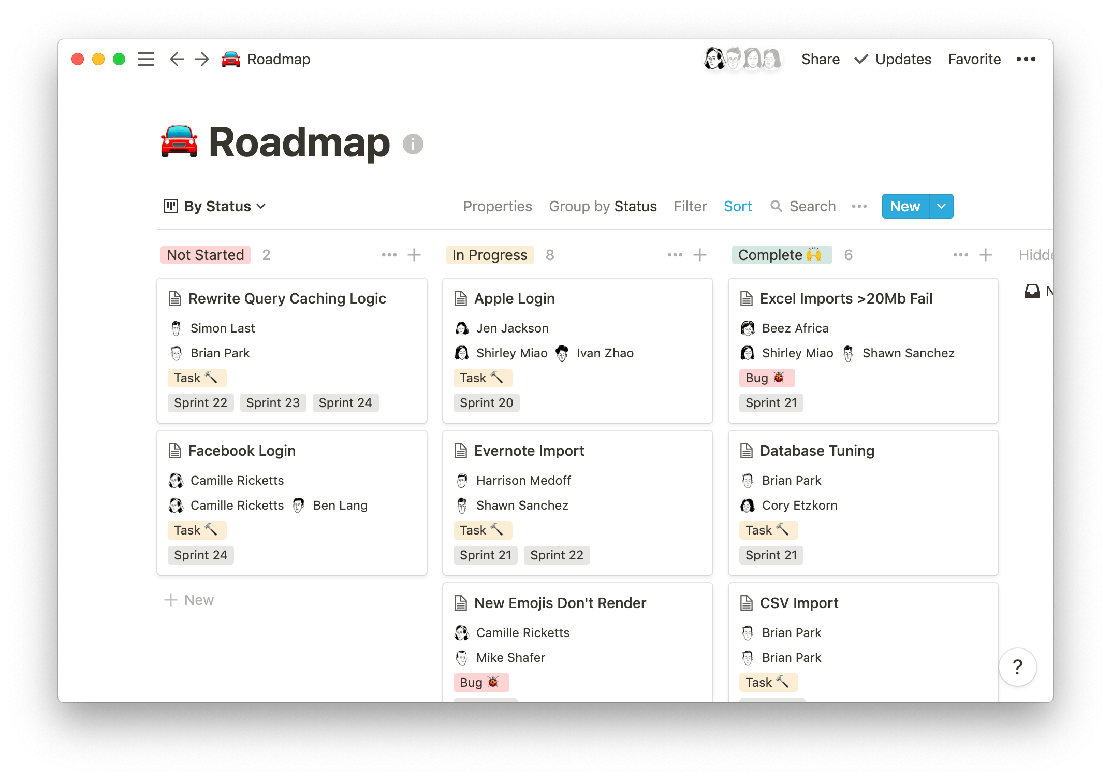Click the info icon beside the Roadmap title

tap(412, 144)
